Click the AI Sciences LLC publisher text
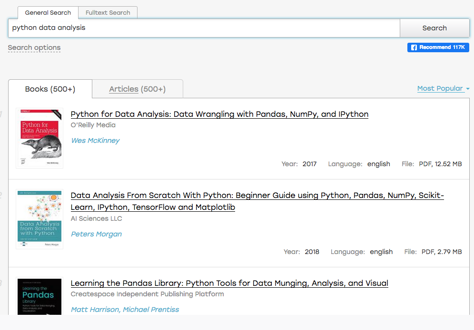This screenshot has height=330, width=474. [97, 218]
